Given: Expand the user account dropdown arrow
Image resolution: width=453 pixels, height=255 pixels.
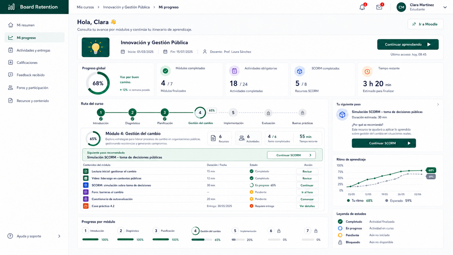Looking at the screenshot, I should click(445, 7).
